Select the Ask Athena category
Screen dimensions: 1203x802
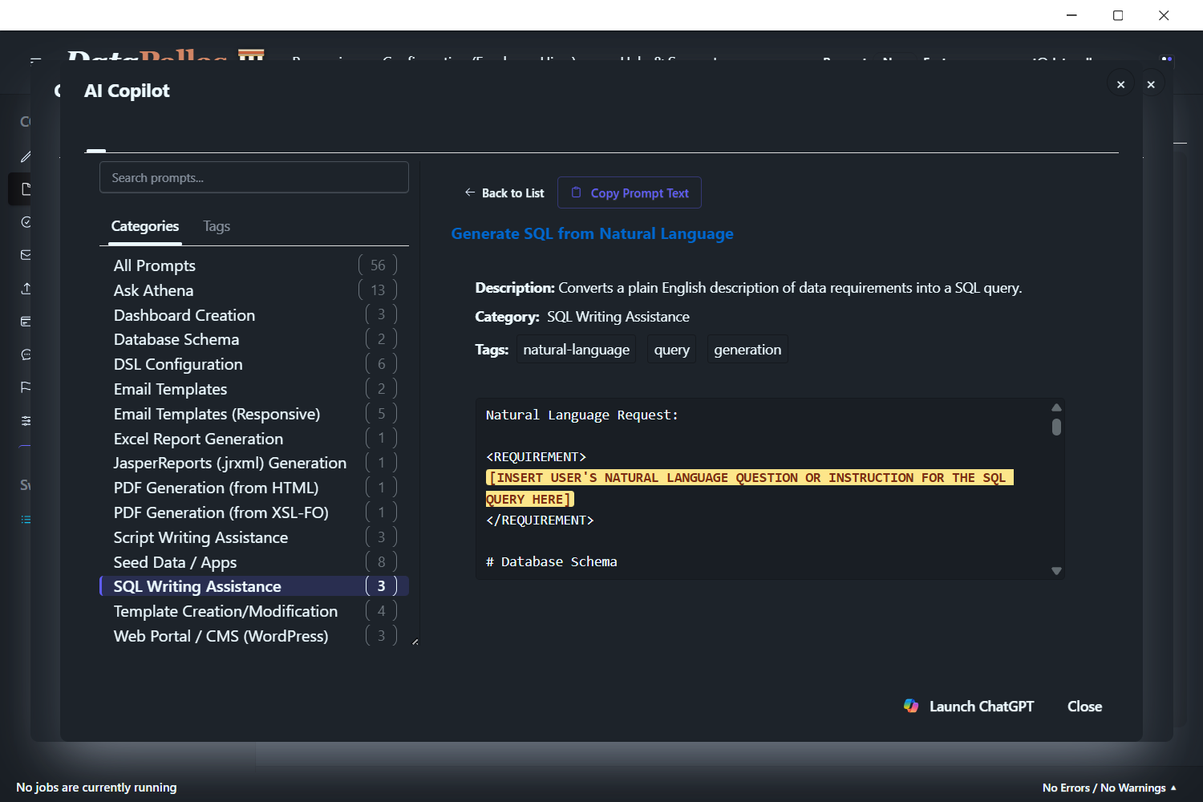[x=254, y=290]
